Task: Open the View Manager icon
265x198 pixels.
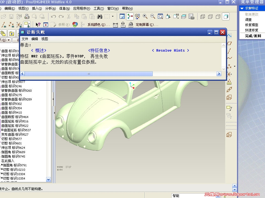Action: pos(191,16)
